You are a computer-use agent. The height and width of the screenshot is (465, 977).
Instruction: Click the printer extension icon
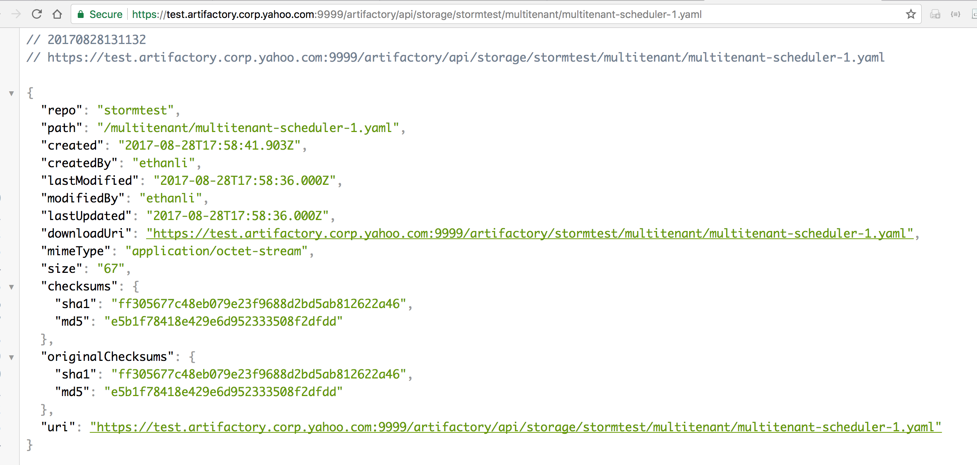coord(935,14)
